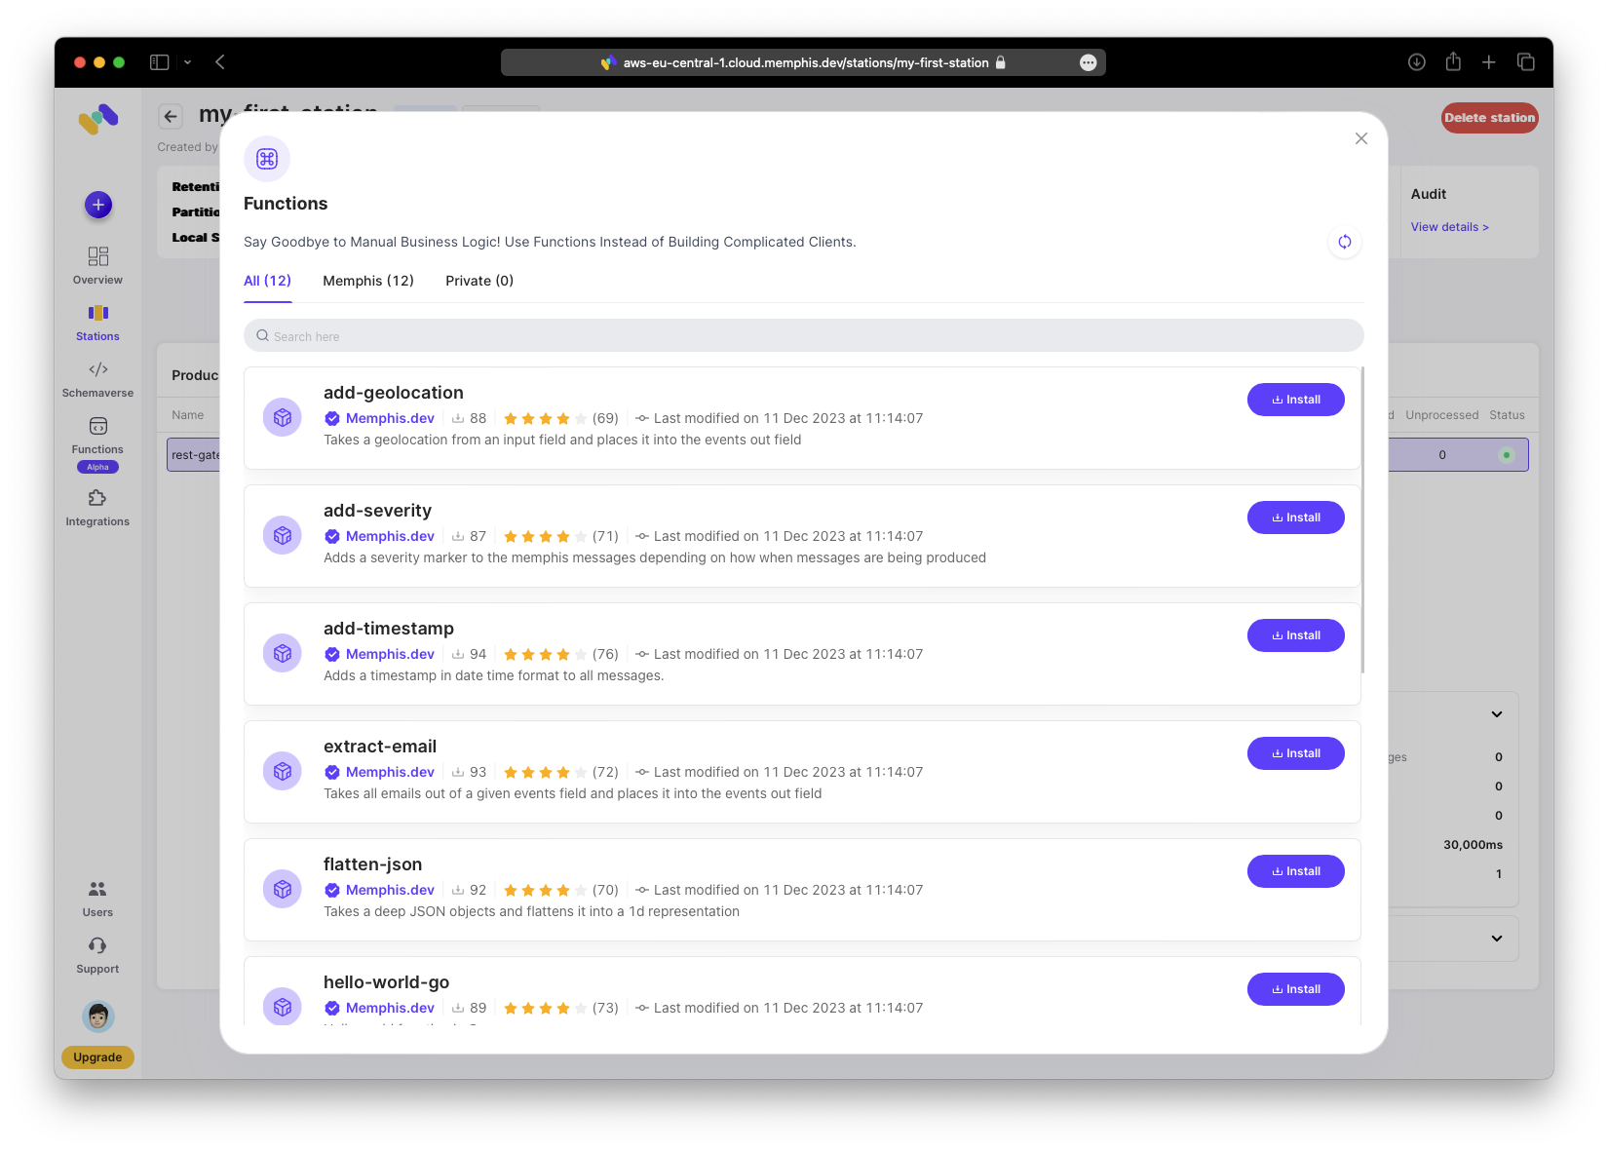
Task: Open the Users section
Action: click(x=97, y=890)
